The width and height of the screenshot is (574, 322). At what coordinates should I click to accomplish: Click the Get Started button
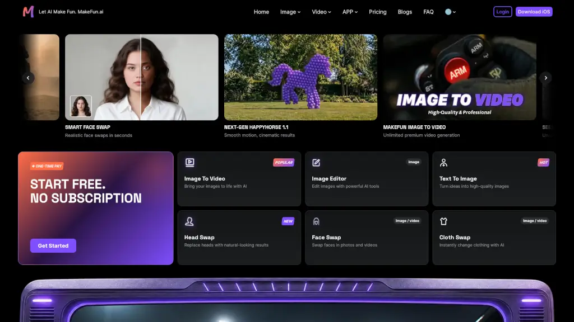coord(53,246)
